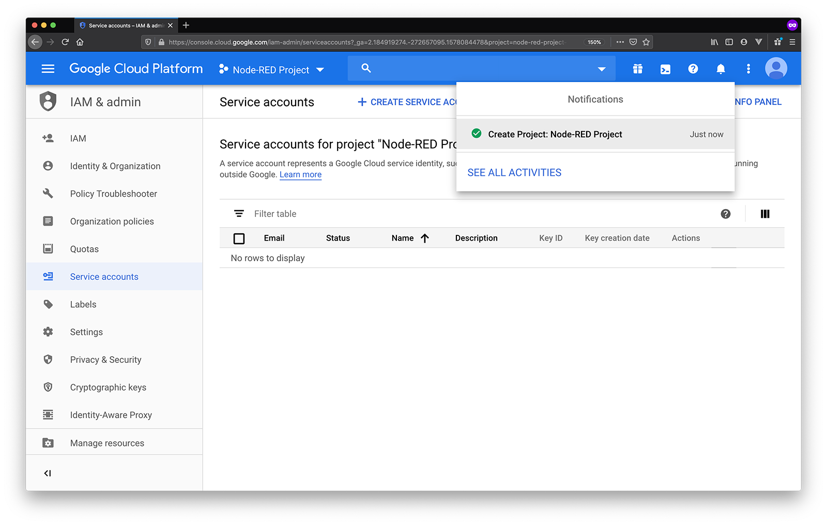
Task: Open Firefox library icon
Action: [x=714, y=42]
